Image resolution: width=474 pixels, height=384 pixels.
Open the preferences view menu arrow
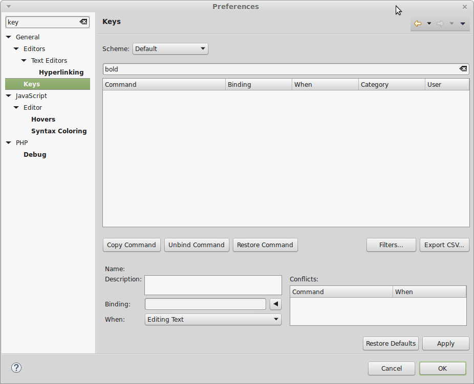pos(463,23)
